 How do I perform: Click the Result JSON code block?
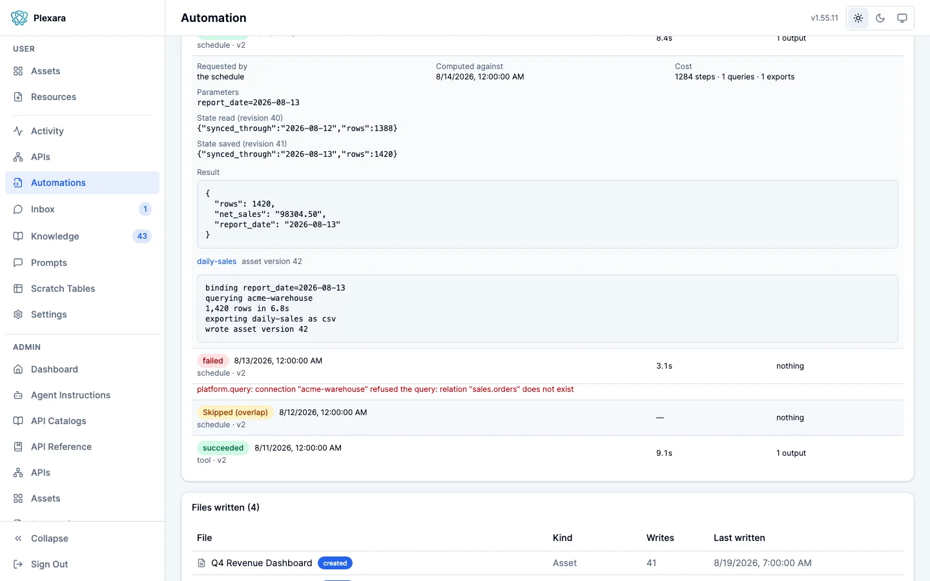click(548, 214)
